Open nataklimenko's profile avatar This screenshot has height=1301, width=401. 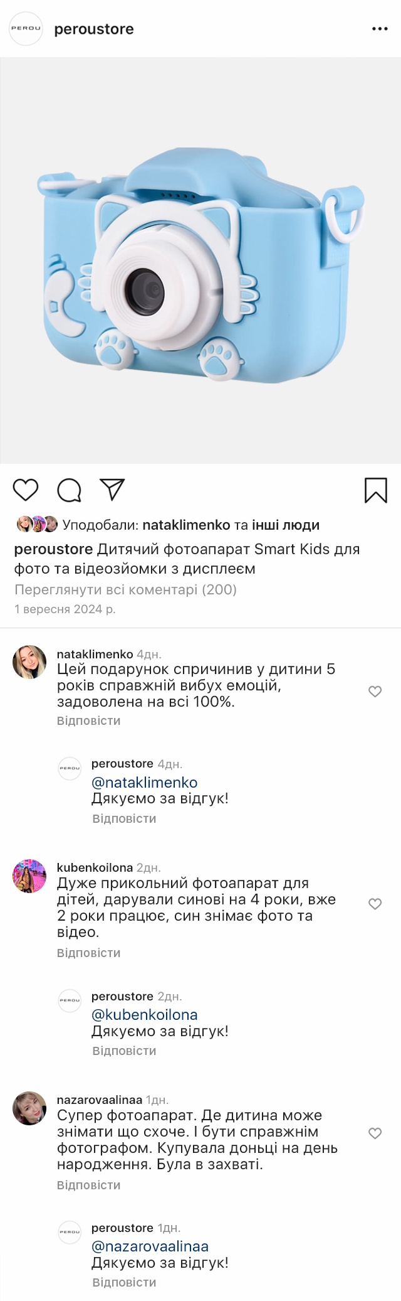29,662
